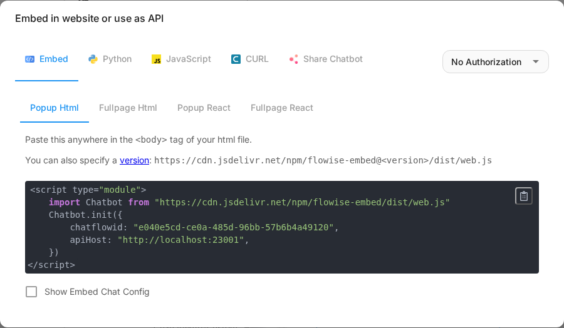The width and height of the screenshot is (564, 328).
Task: Open the No Authorization dropdown
Action: [x=495, y=62]
